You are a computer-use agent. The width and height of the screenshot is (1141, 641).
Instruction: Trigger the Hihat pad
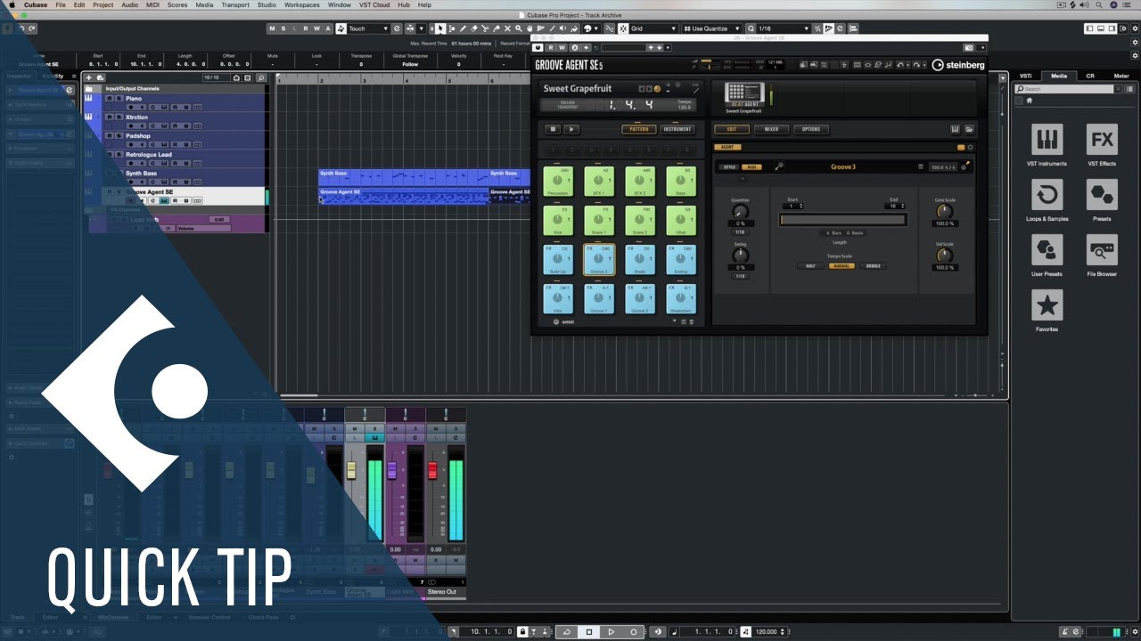point(681,221)
